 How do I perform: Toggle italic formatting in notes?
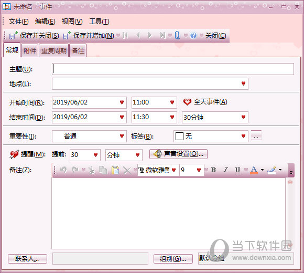tap(225, 170)
